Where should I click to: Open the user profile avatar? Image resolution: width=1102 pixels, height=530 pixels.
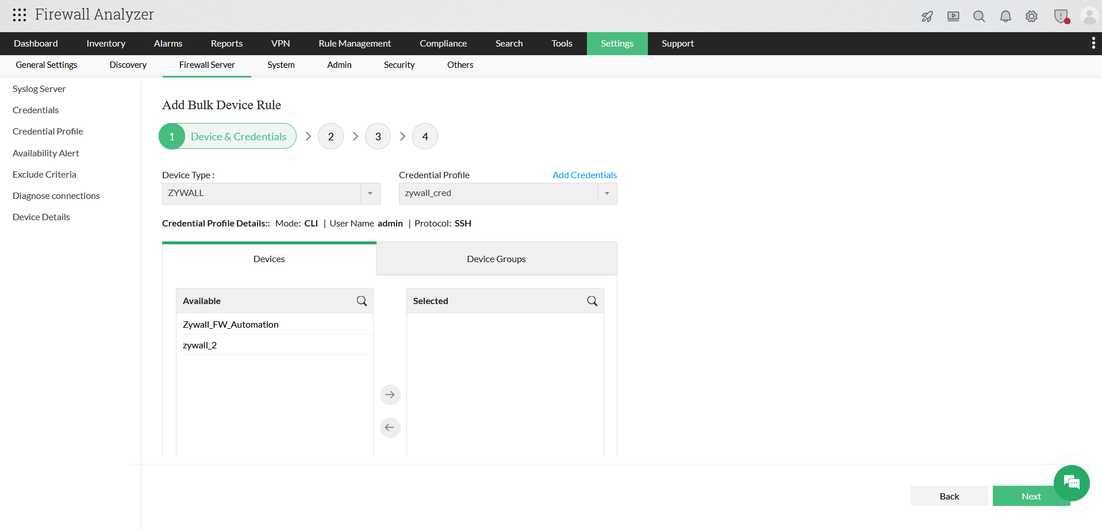click(1089, 16)
